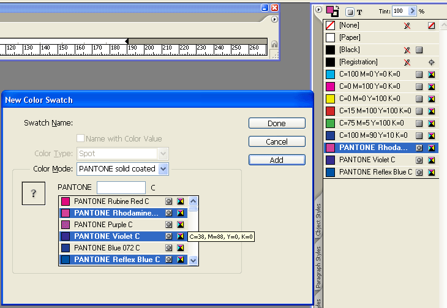Click the Add button

click(x=277, y=160)
